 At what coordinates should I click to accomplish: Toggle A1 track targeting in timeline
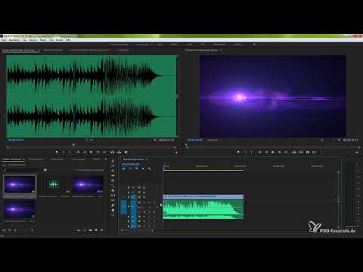pyautogui.click(x=134, y=206)
